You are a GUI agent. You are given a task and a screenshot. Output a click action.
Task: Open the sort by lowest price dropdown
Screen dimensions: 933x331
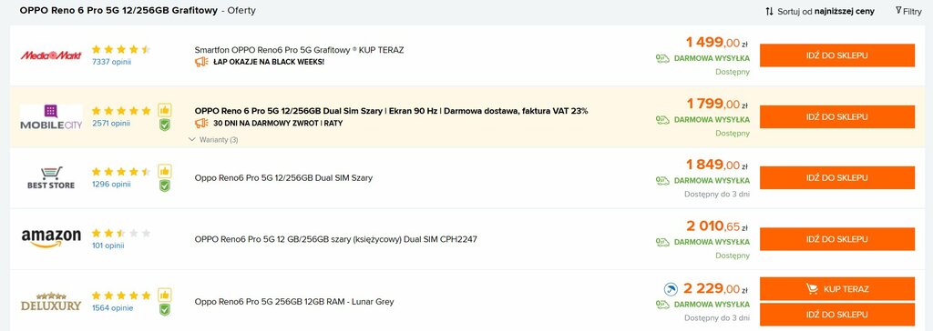click(820, 11)
